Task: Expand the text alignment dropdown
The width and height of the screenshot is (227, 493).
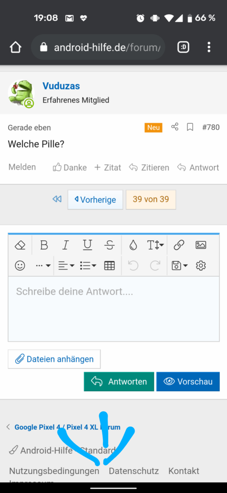Action: [66, 266]
